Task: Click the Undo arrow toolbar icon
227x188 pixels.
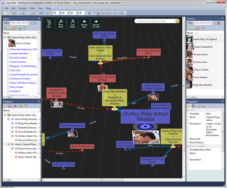Action: pos(41,13)
